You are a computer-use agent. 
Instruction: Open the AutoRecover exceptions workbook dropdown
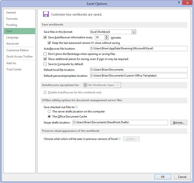[x=118, y=85]
